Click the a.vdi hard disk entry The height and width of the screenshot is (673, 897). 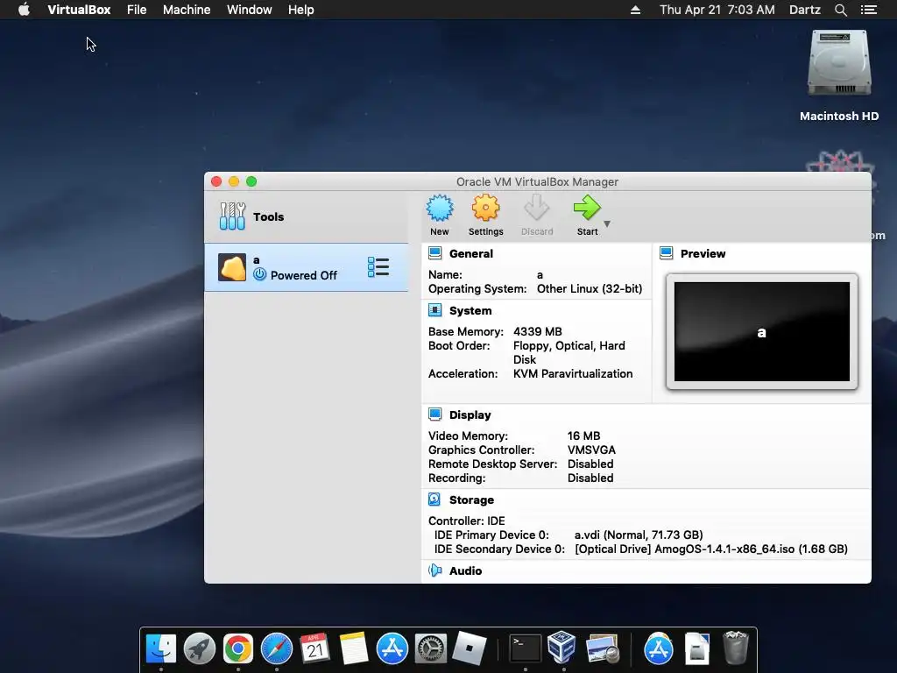point(639,535)
